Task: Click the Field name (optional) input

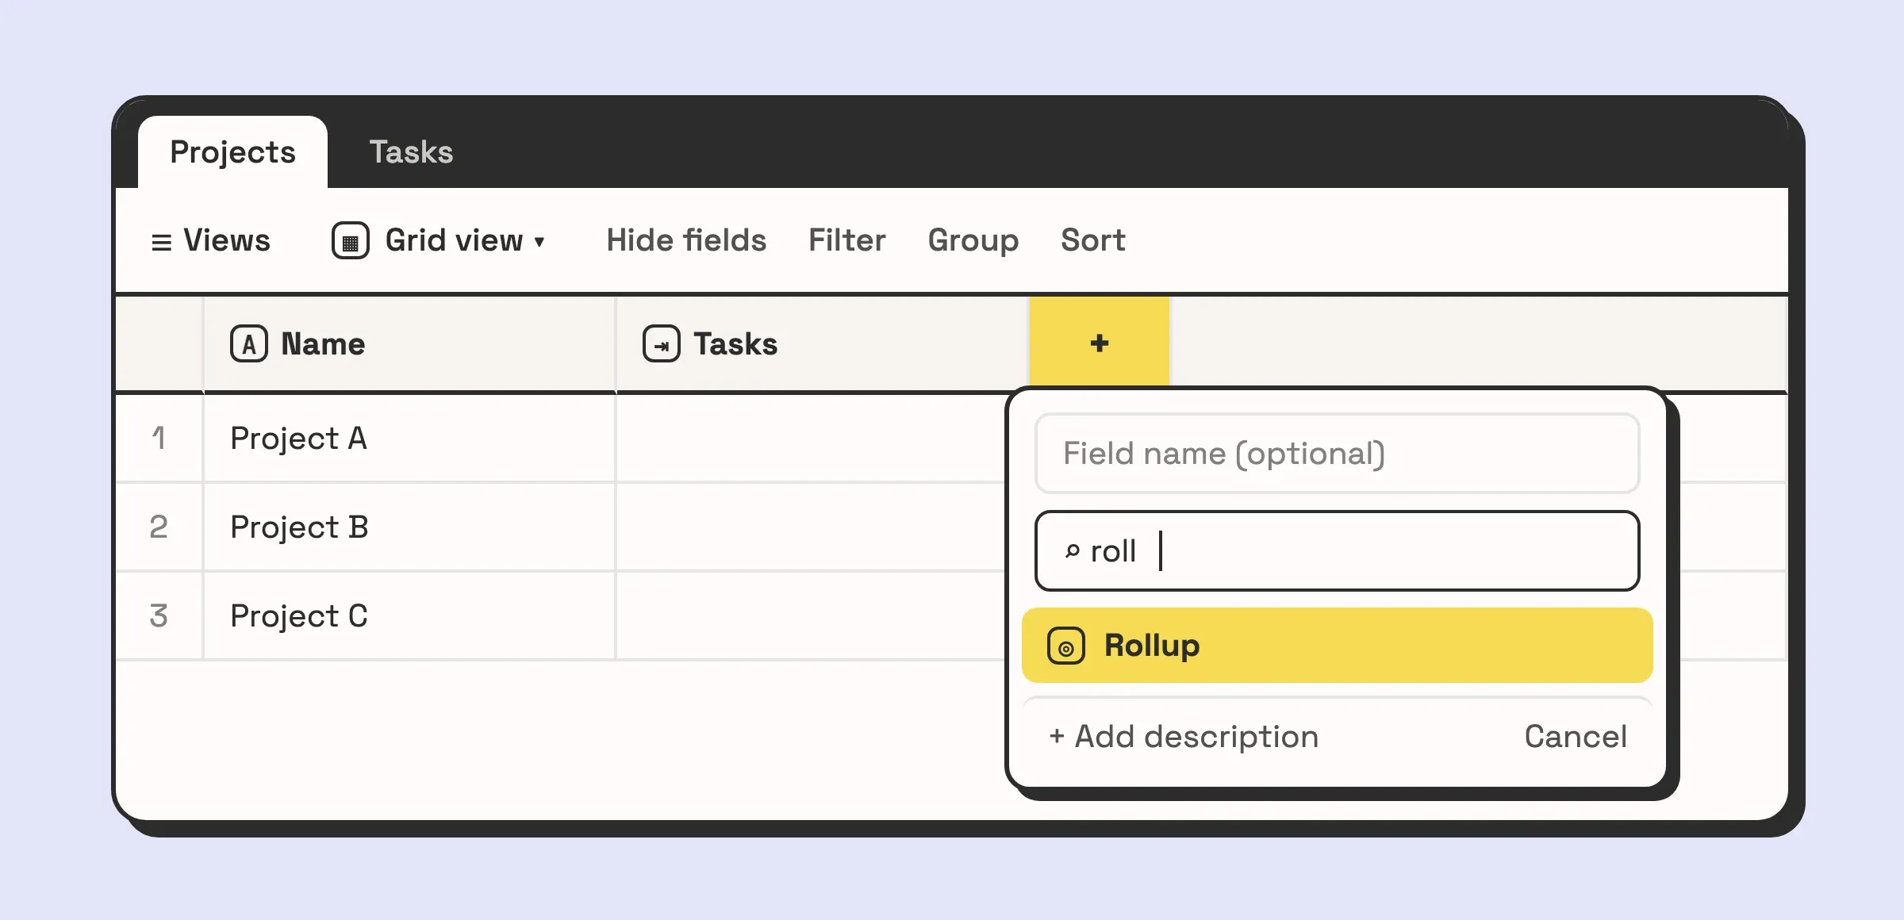Action: pos(1337,454)
